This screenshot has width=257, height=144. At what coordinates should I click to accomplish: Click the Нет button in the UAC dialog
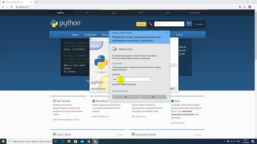click(153, 97)
